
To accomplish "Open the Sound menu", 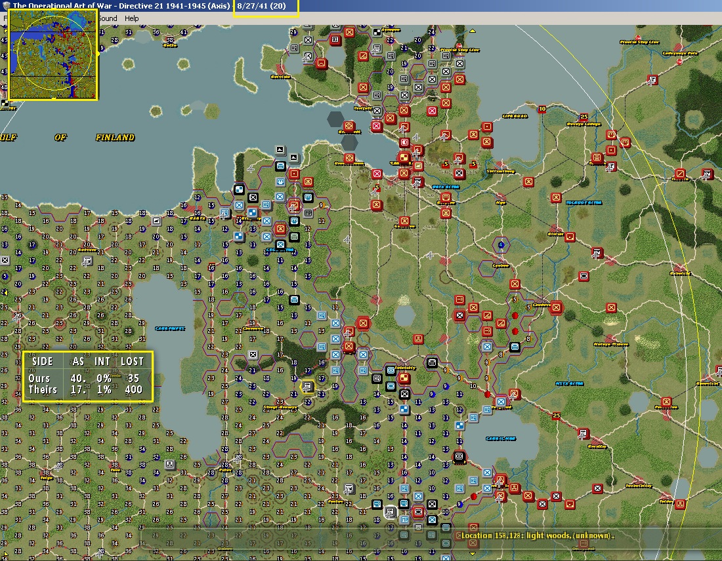I will point(108,18).
